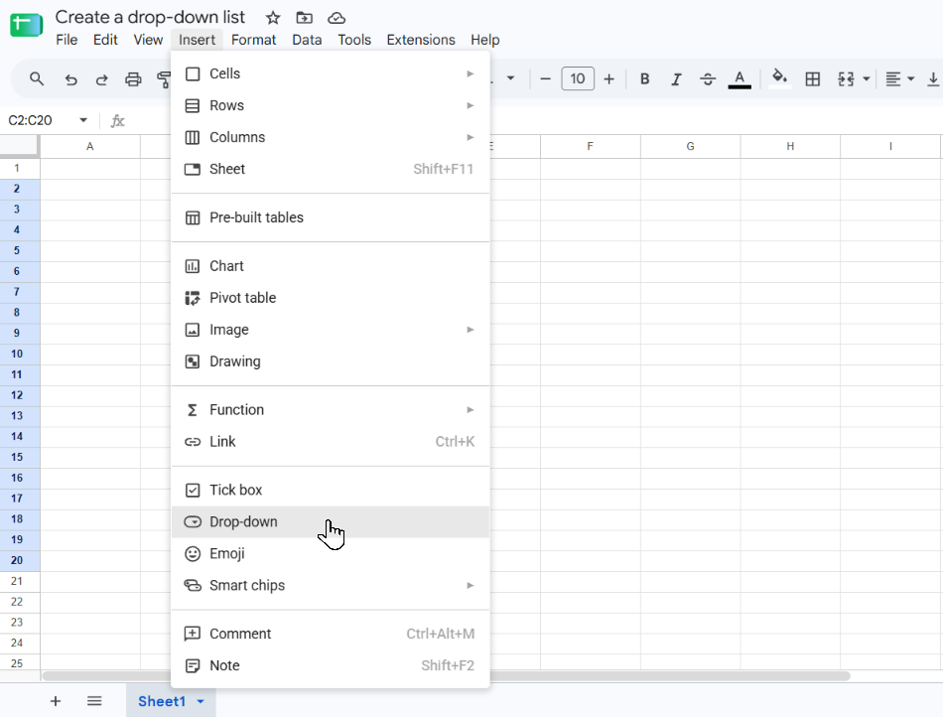Move the document to a folder
The height and width of the screenshot is (717, 943).
coord(305,18)
